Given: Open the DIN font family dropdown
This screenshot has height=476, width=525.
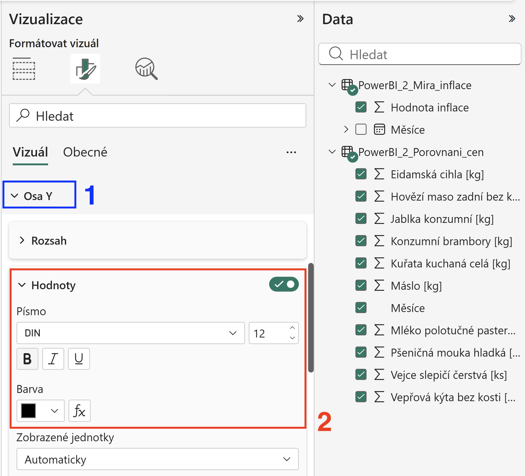Looking at the screenshot, I should pos(131,333).
